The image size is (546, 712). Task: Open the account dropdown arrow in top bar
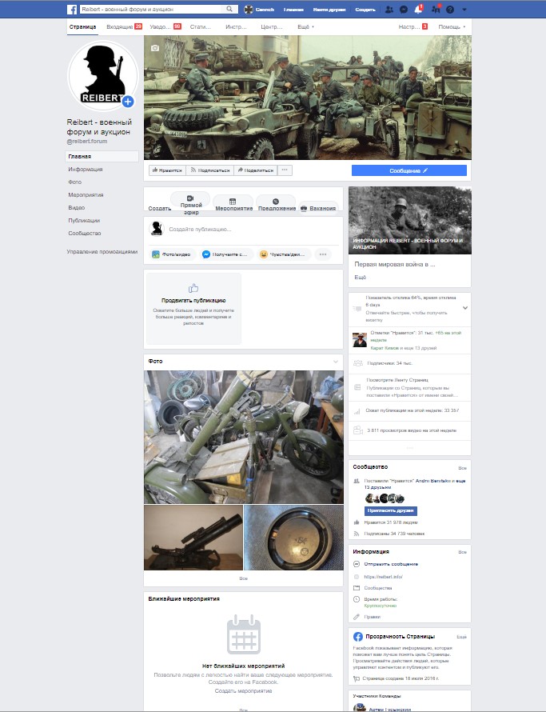[x=464, y=9]
